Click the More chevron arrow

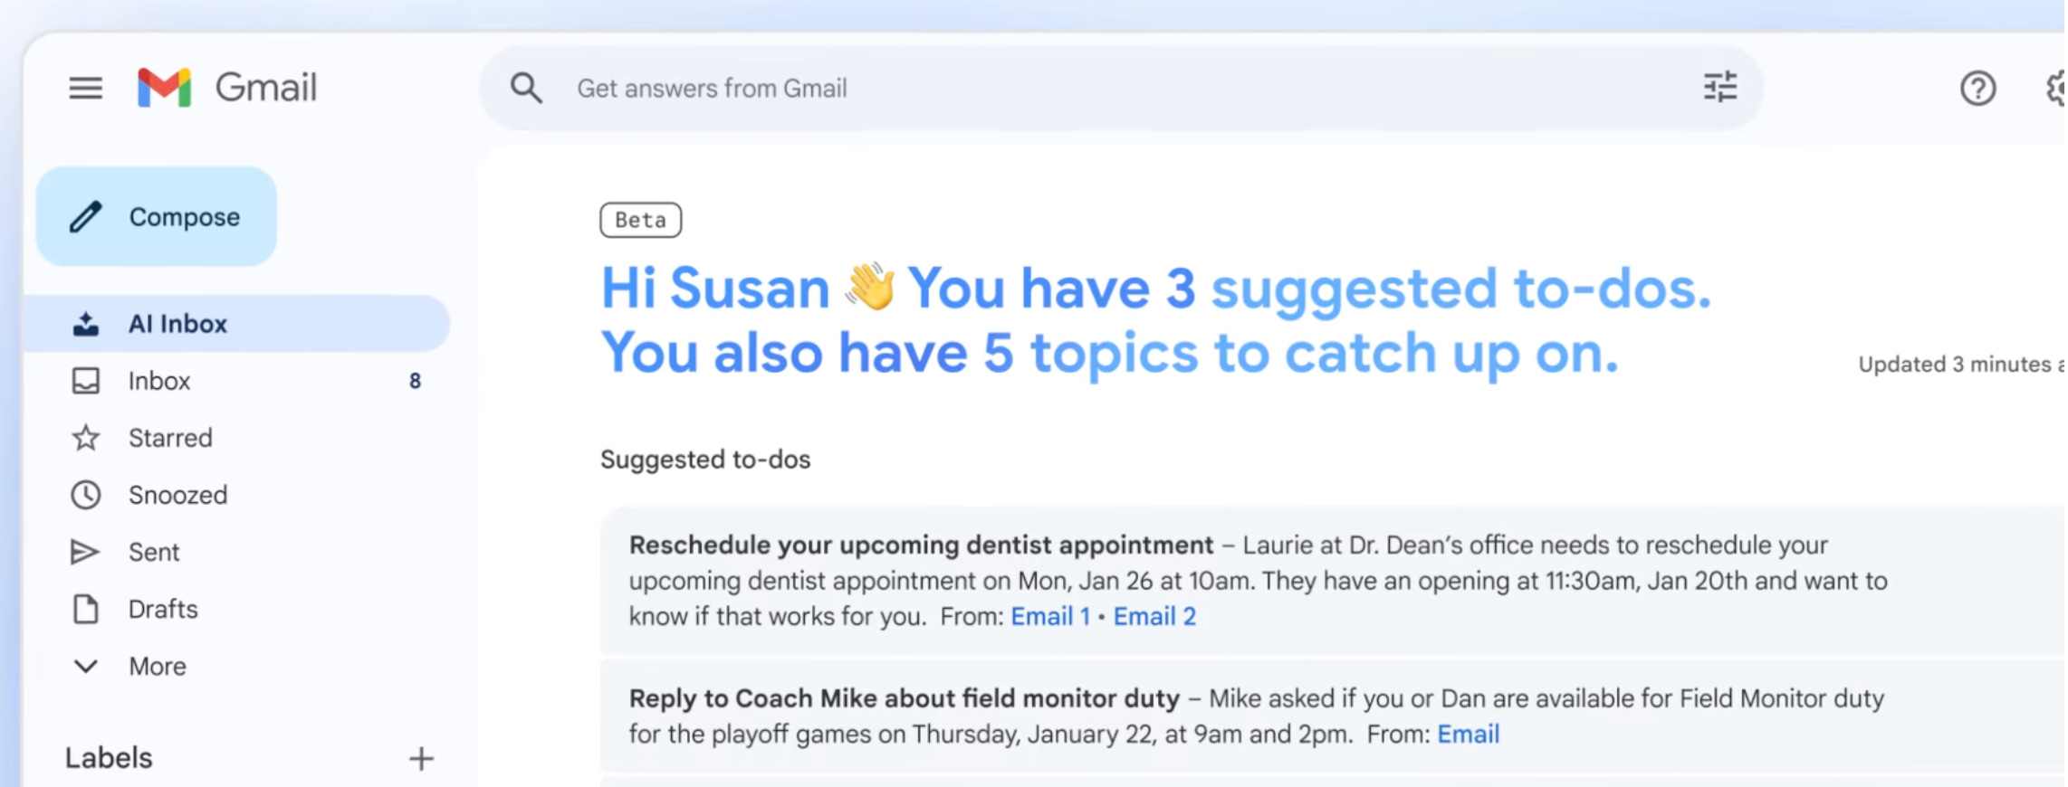pyautogui.click(x=86, y=667)
